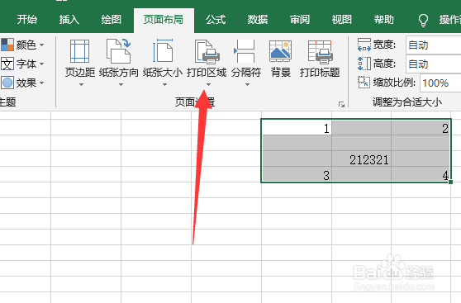Click the selection fill handle
The height and width of the screenshot is (303, 461).
451,182
